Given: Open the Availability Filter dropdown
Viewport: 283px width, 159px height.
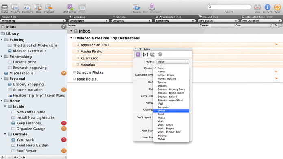Looking at the screenshot, I should [175, 21].
